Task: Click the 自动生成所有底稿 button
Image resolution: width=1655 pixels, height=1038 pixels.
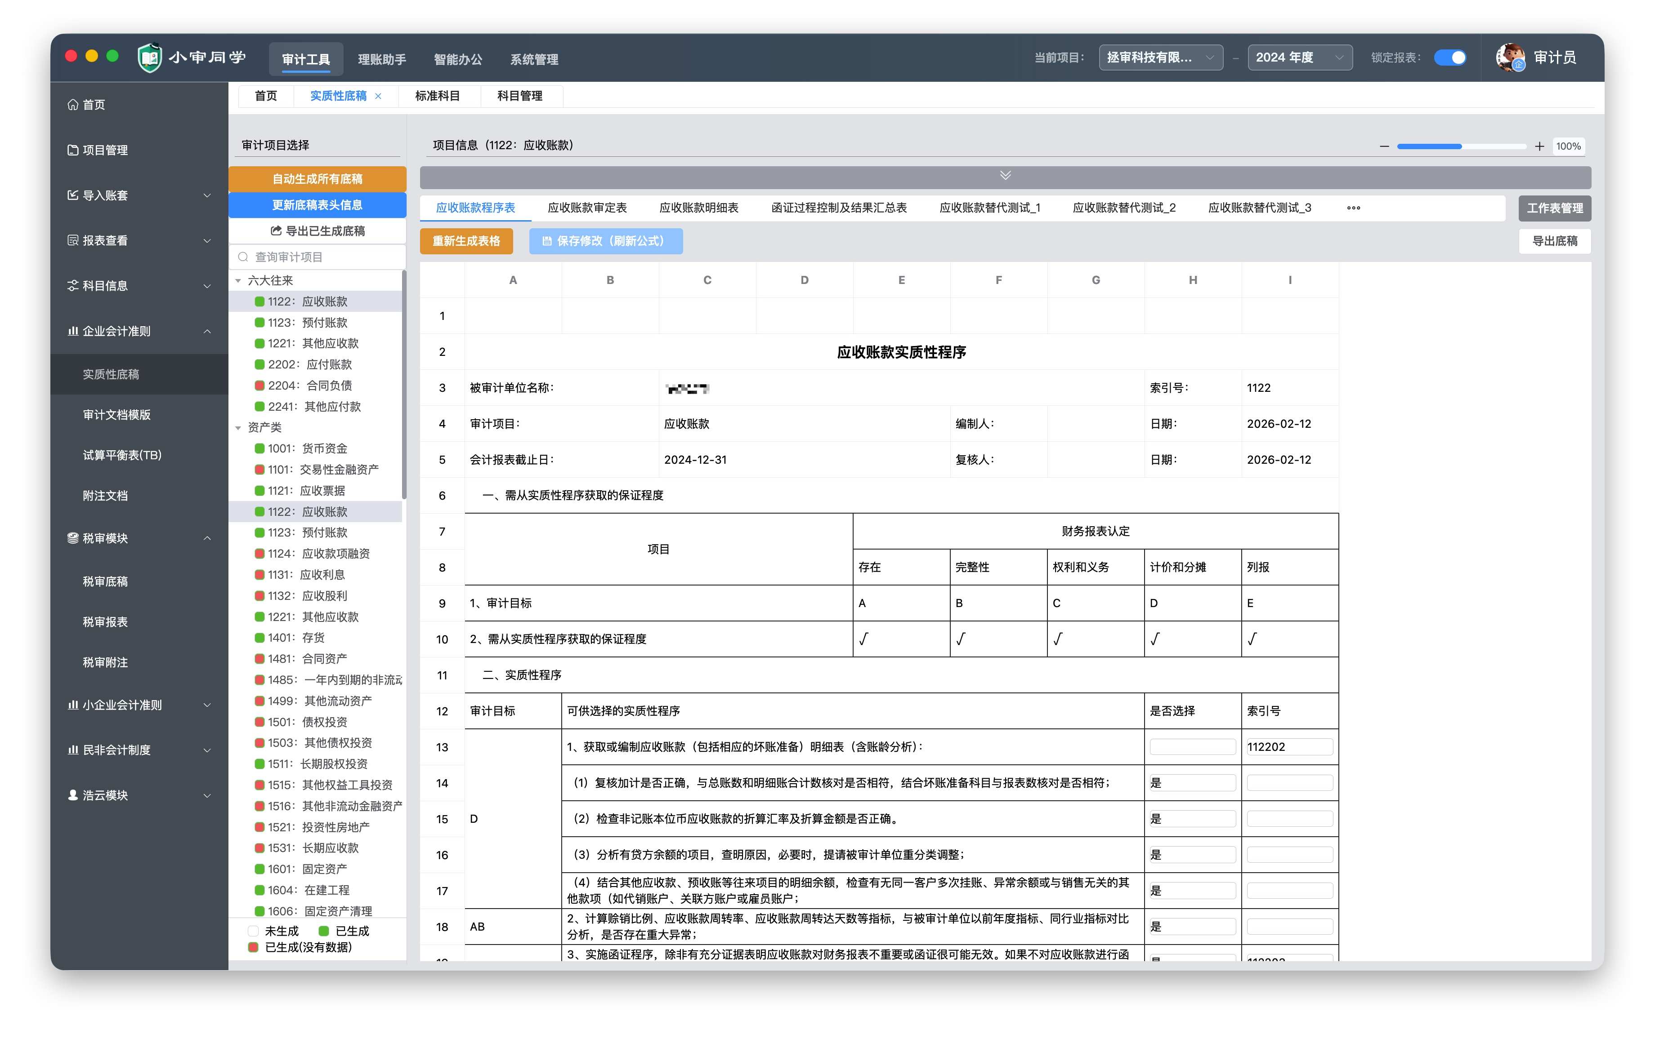Action: (317, 178)
